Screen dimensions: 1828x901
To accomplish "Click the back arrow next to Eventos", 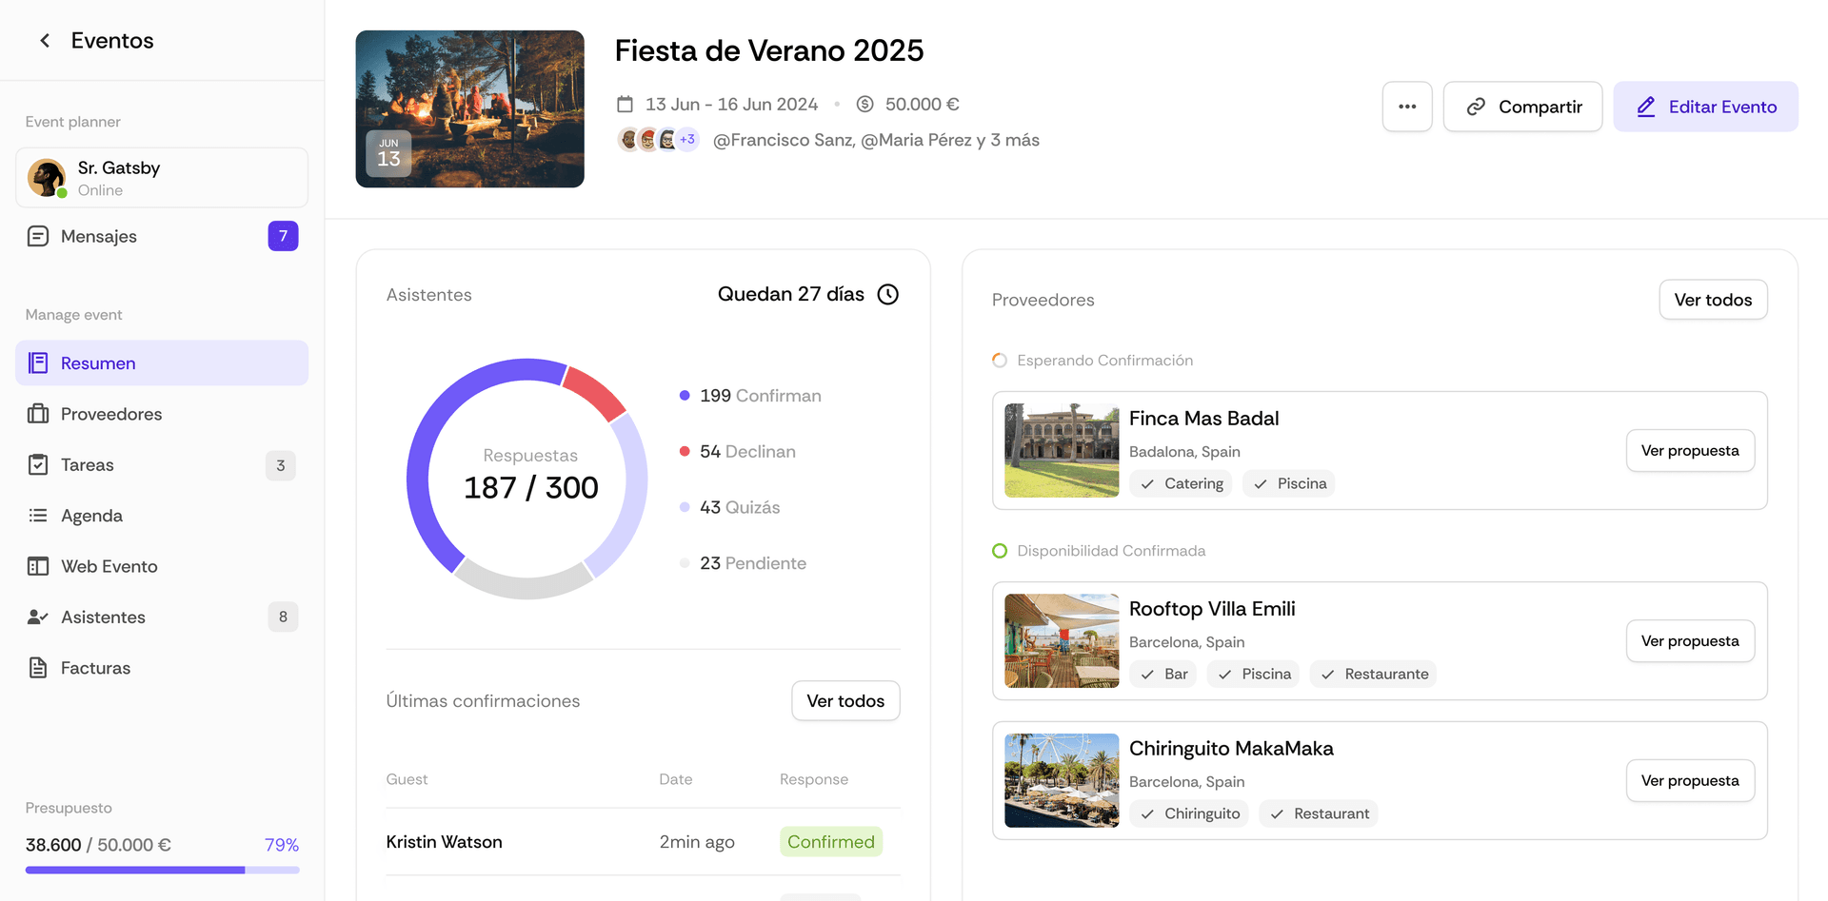I will click(45, 40).
